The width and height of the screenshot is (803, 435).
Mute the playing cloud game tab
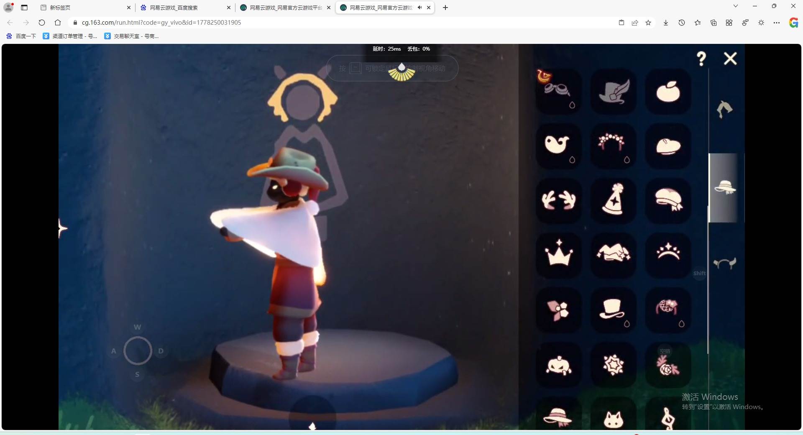(x=419, y=8)
